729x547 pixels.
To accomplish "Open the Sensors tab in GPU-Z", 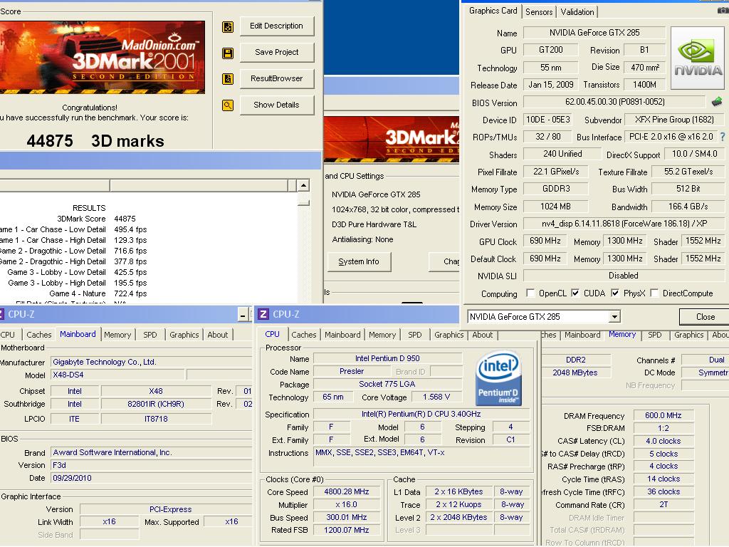I will coord(539,12).
